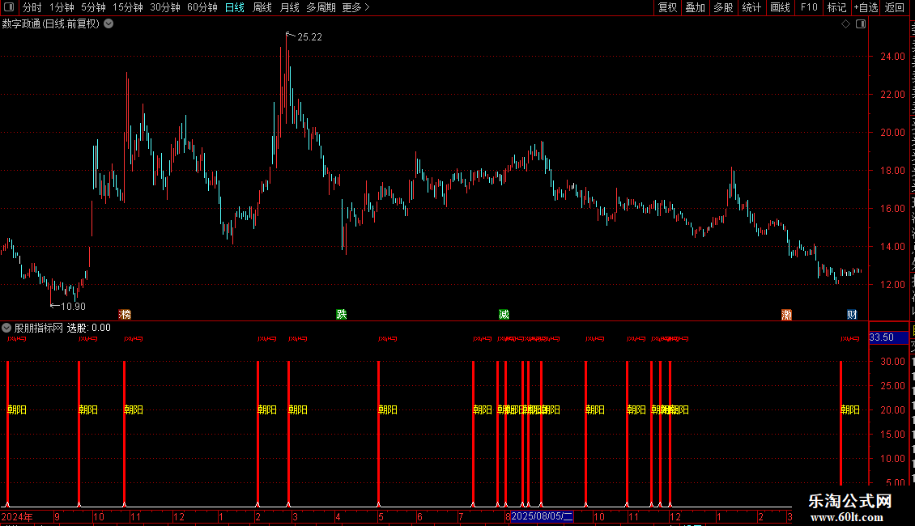The image size is (915, 526).
Task: Click the 33.50 indicator value box
Action: tap(889, 337)
